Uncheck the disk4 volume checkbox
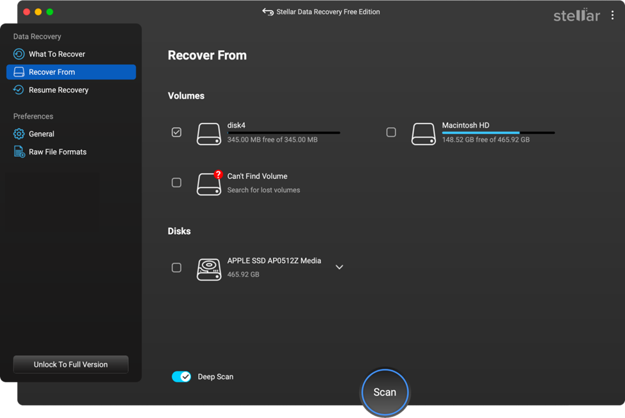625x418 pixels. tap(176, 133)
